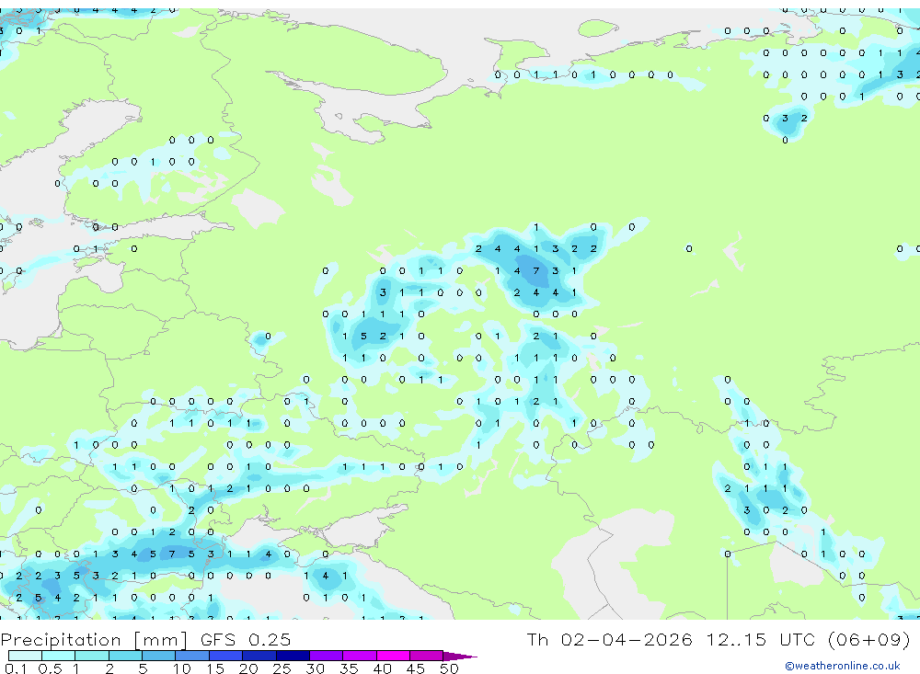Click the 0.1–0.5 mm legend color swatch
This screenshot has height=674, width=920.
click(25, 656)
